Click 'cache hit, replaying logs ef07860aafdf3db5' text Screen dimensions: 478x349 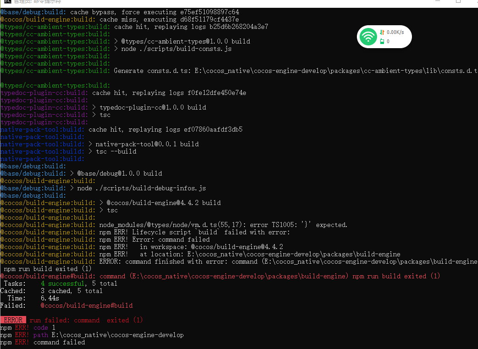(166, 129)
